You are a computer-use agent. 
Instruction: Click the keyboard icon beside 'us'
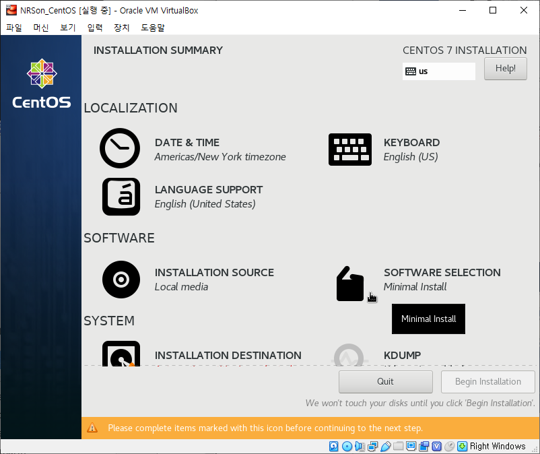(x=411, y=71)
